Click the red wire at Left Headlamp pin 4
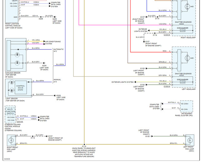This screenshot has width=203, height=163. pyautogui.click(x=151, y=52)
